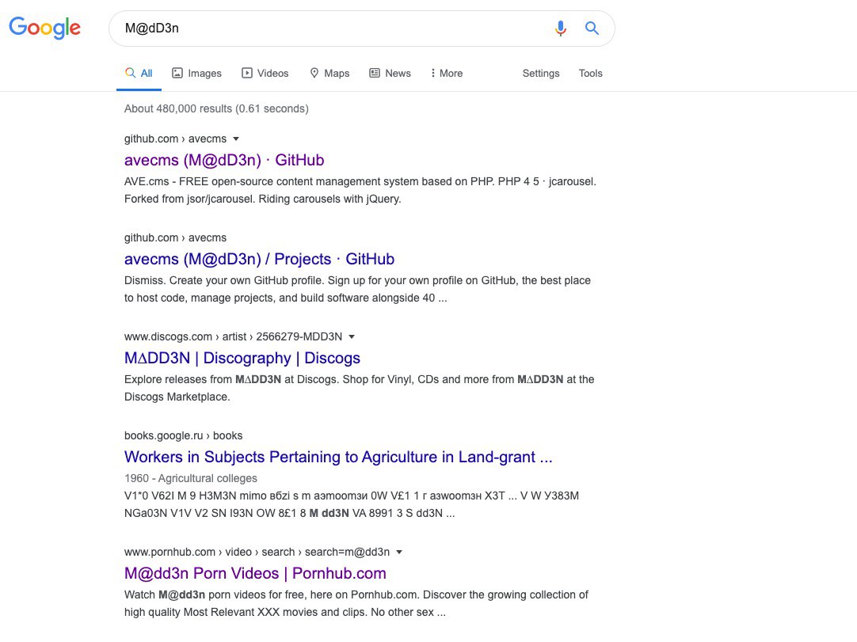This screenshot has width=857, height=642.
Task: Switch to the Videos tab
Action: (x=265, y=73)
